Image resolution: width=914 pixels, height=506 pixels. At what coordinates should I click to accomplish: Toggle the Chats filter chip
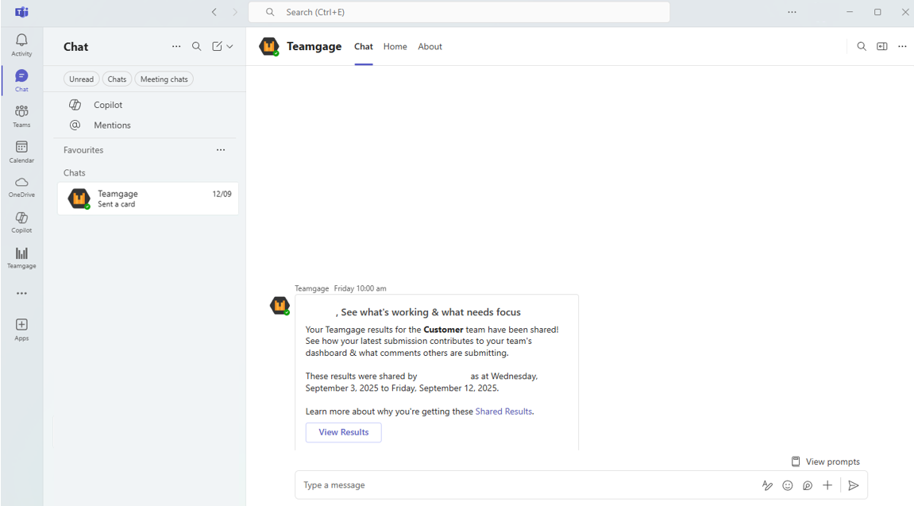(x=117, y=79)
